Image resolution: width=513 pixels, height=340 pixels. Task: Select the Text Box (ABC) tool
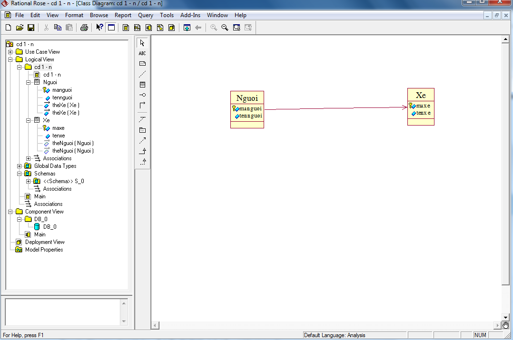[142, 53]
